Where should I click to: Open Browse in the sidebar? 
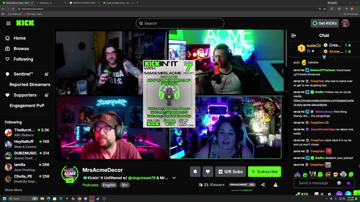(21, 49)
